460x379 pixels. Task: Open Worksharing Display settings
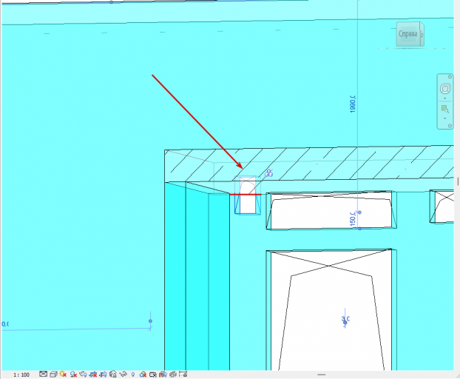(x=143, y=375)
